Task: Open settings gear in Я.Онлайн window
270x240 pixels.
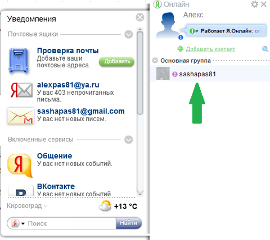Action: (254, 4)
